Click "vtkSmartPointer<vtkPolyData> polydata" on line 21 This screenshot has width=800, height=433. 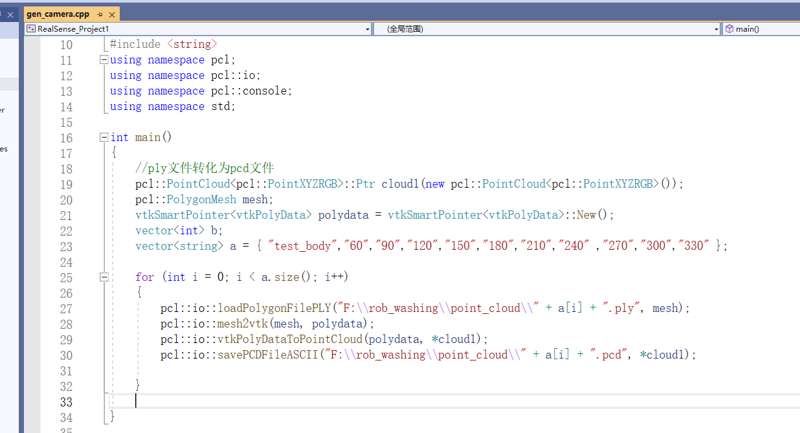[252, 215]
